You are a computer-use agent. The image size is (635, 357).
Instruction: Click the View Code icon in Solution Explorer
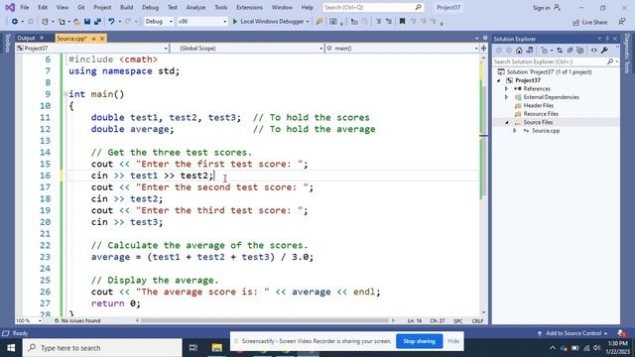(x=593, y=51)
